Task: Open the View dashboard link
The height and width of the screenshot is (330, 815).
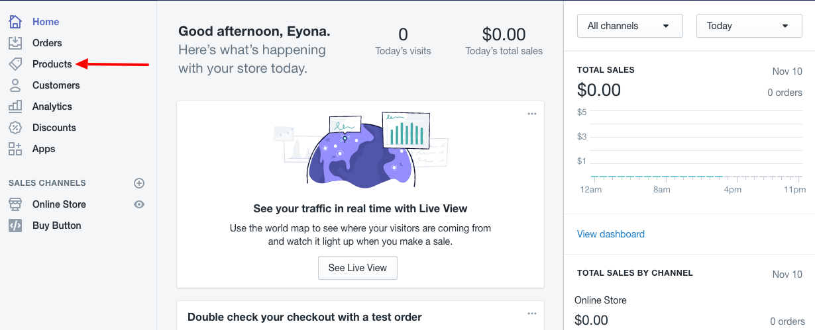Action: 610,234
